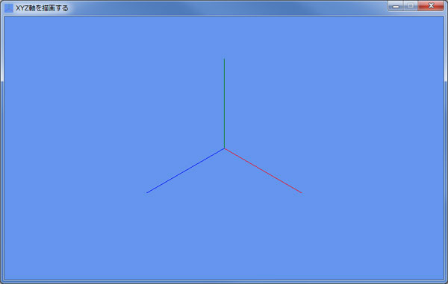Click empty title bar space beside the title
The image size is (448, 284).
coord(228,8)
